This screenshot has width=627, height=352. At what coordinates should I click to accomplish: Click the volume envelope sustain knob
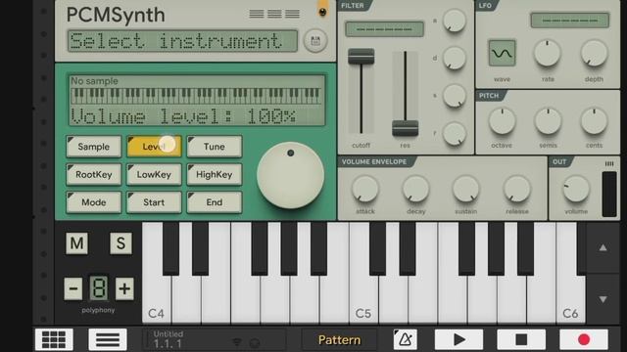pos(466,189)
